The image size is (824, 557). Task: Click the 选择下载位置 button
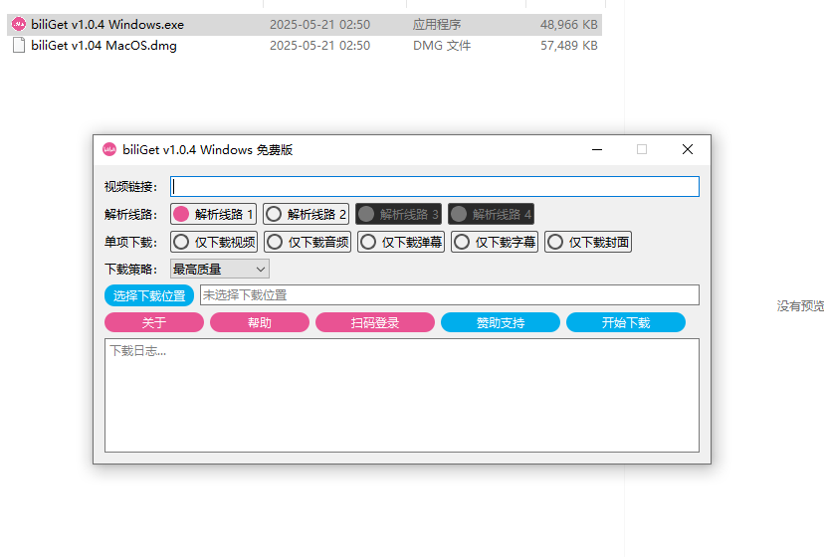point(149,295)
